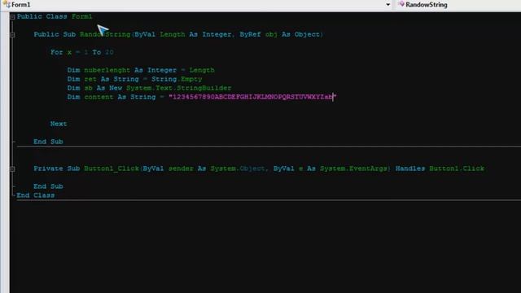Click the Form1 class icon in the selector

(7, 5)
